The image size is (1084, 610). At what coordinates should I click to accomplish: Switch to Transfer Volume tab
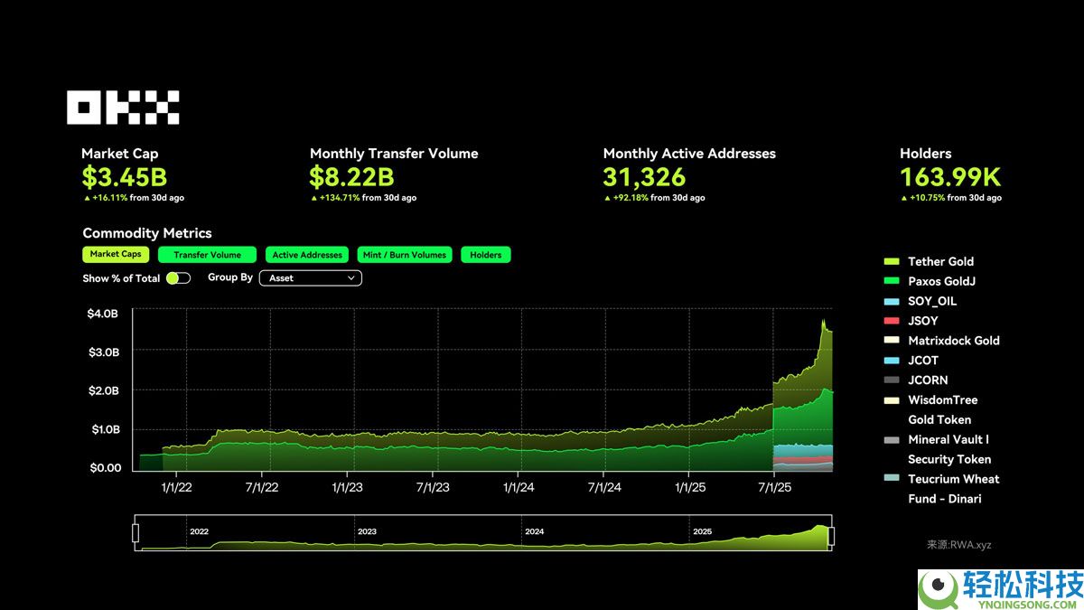(207, 255)
